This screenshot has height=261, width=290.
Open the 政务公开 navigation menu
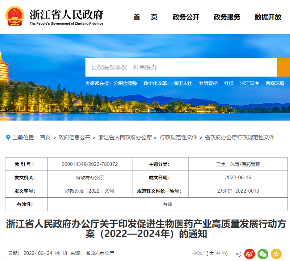pos(186,17)
